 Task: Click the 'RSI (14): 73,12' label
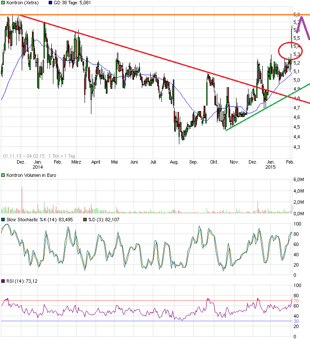(x=22, y=281)
